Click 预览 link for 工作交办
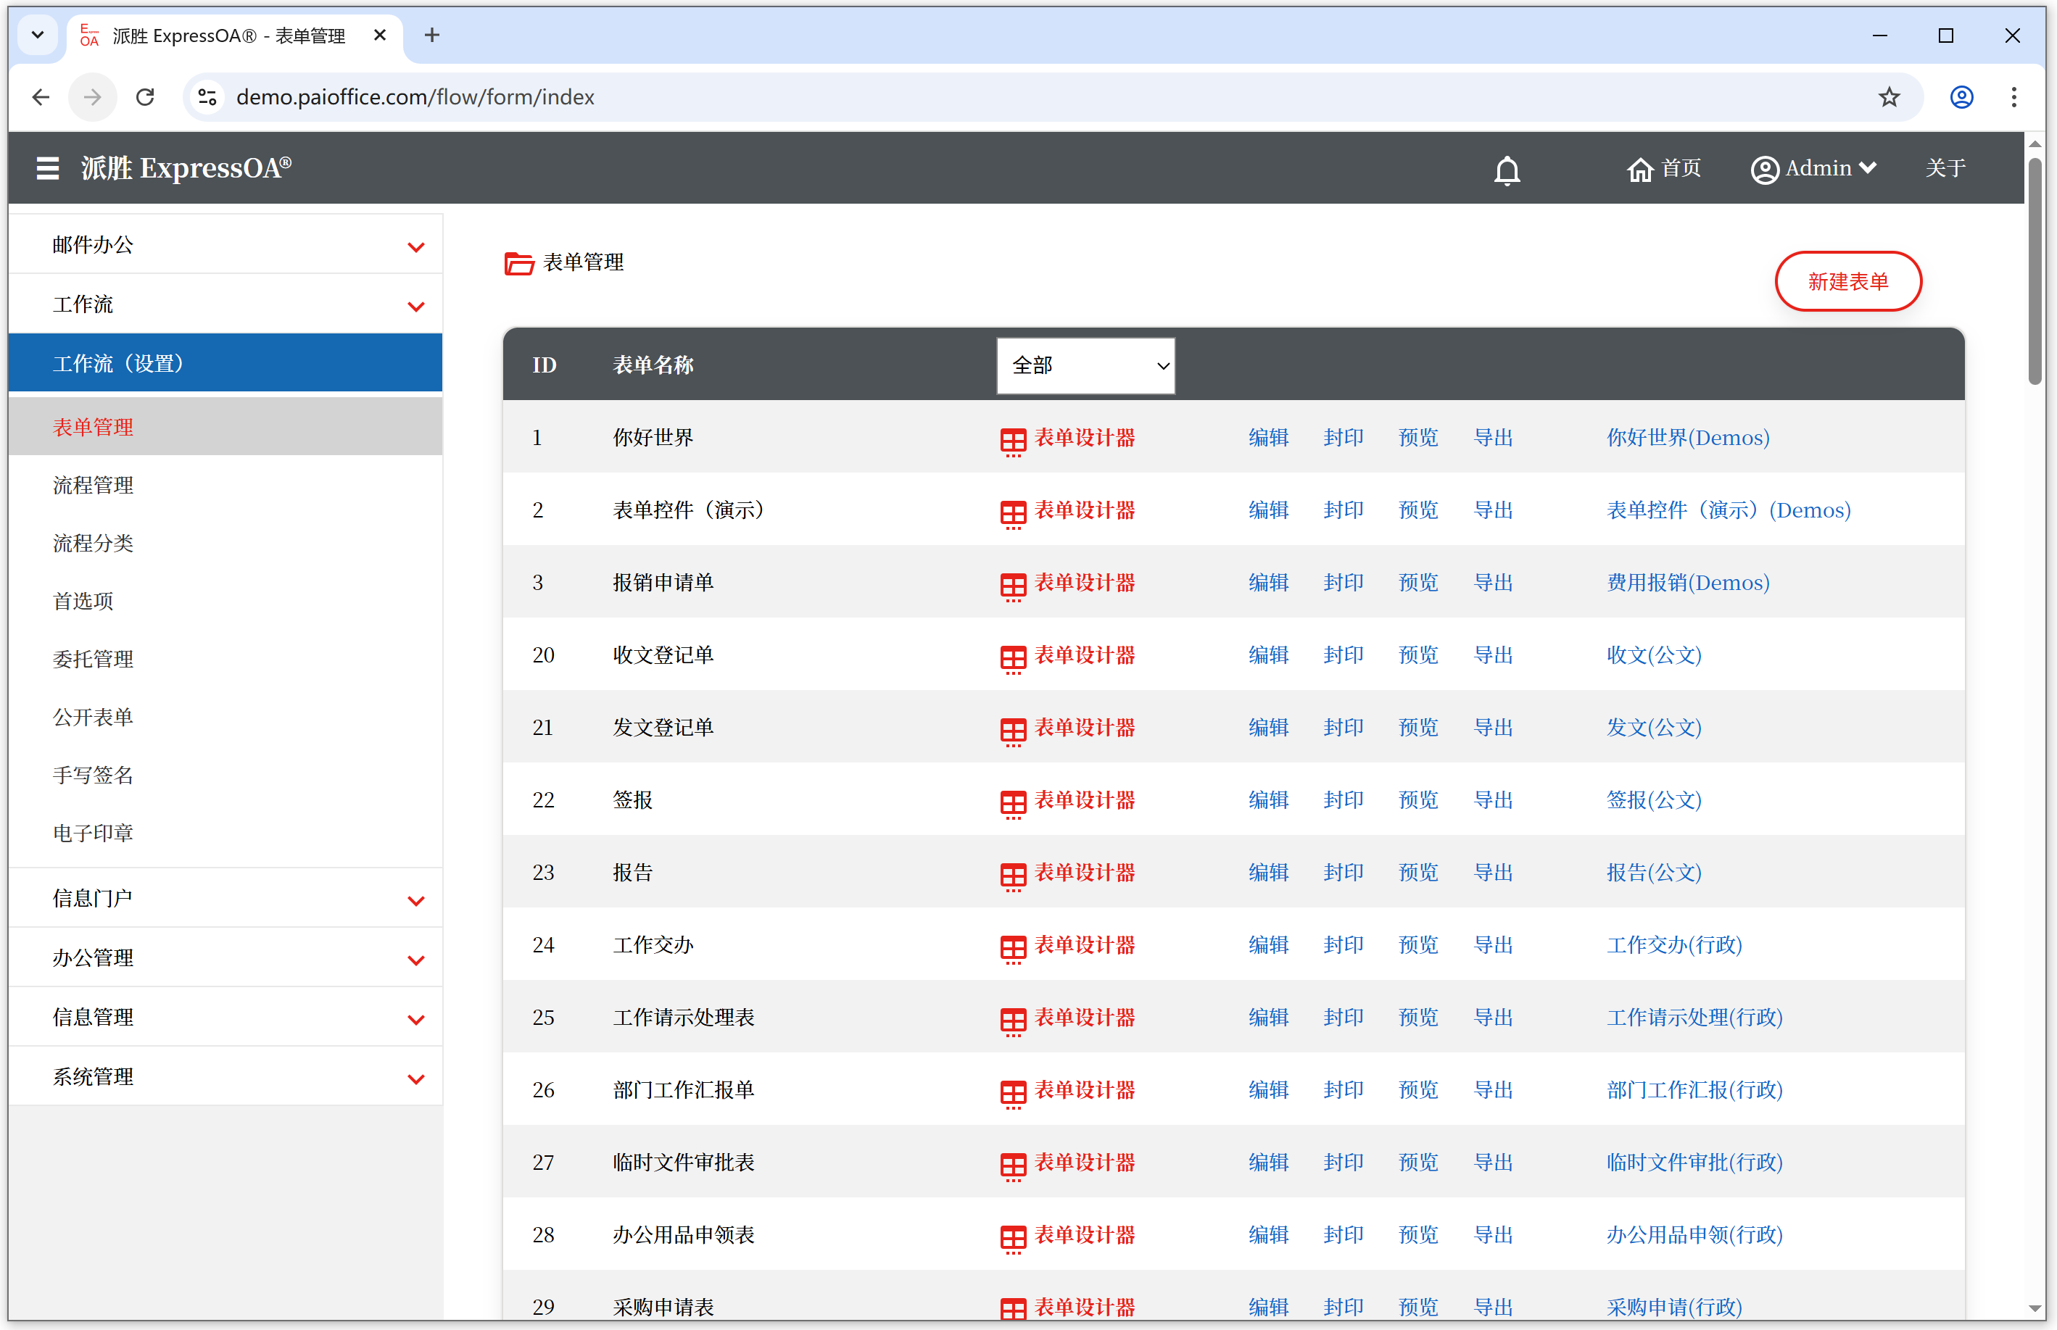2057x1330 pixels. (x=1417, y=946)
